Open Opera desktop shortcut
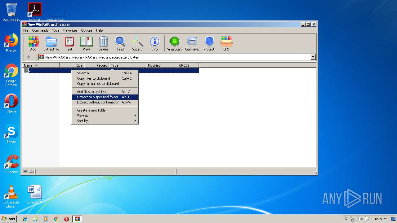397x223 pixels. 11,103
